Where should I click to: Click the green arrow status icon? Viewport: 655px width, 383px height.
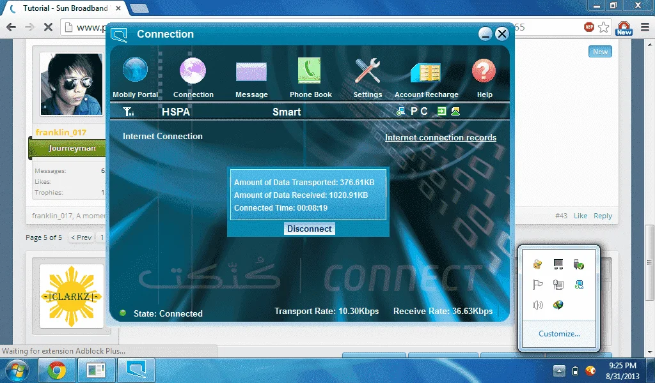[x=442, y=111]
